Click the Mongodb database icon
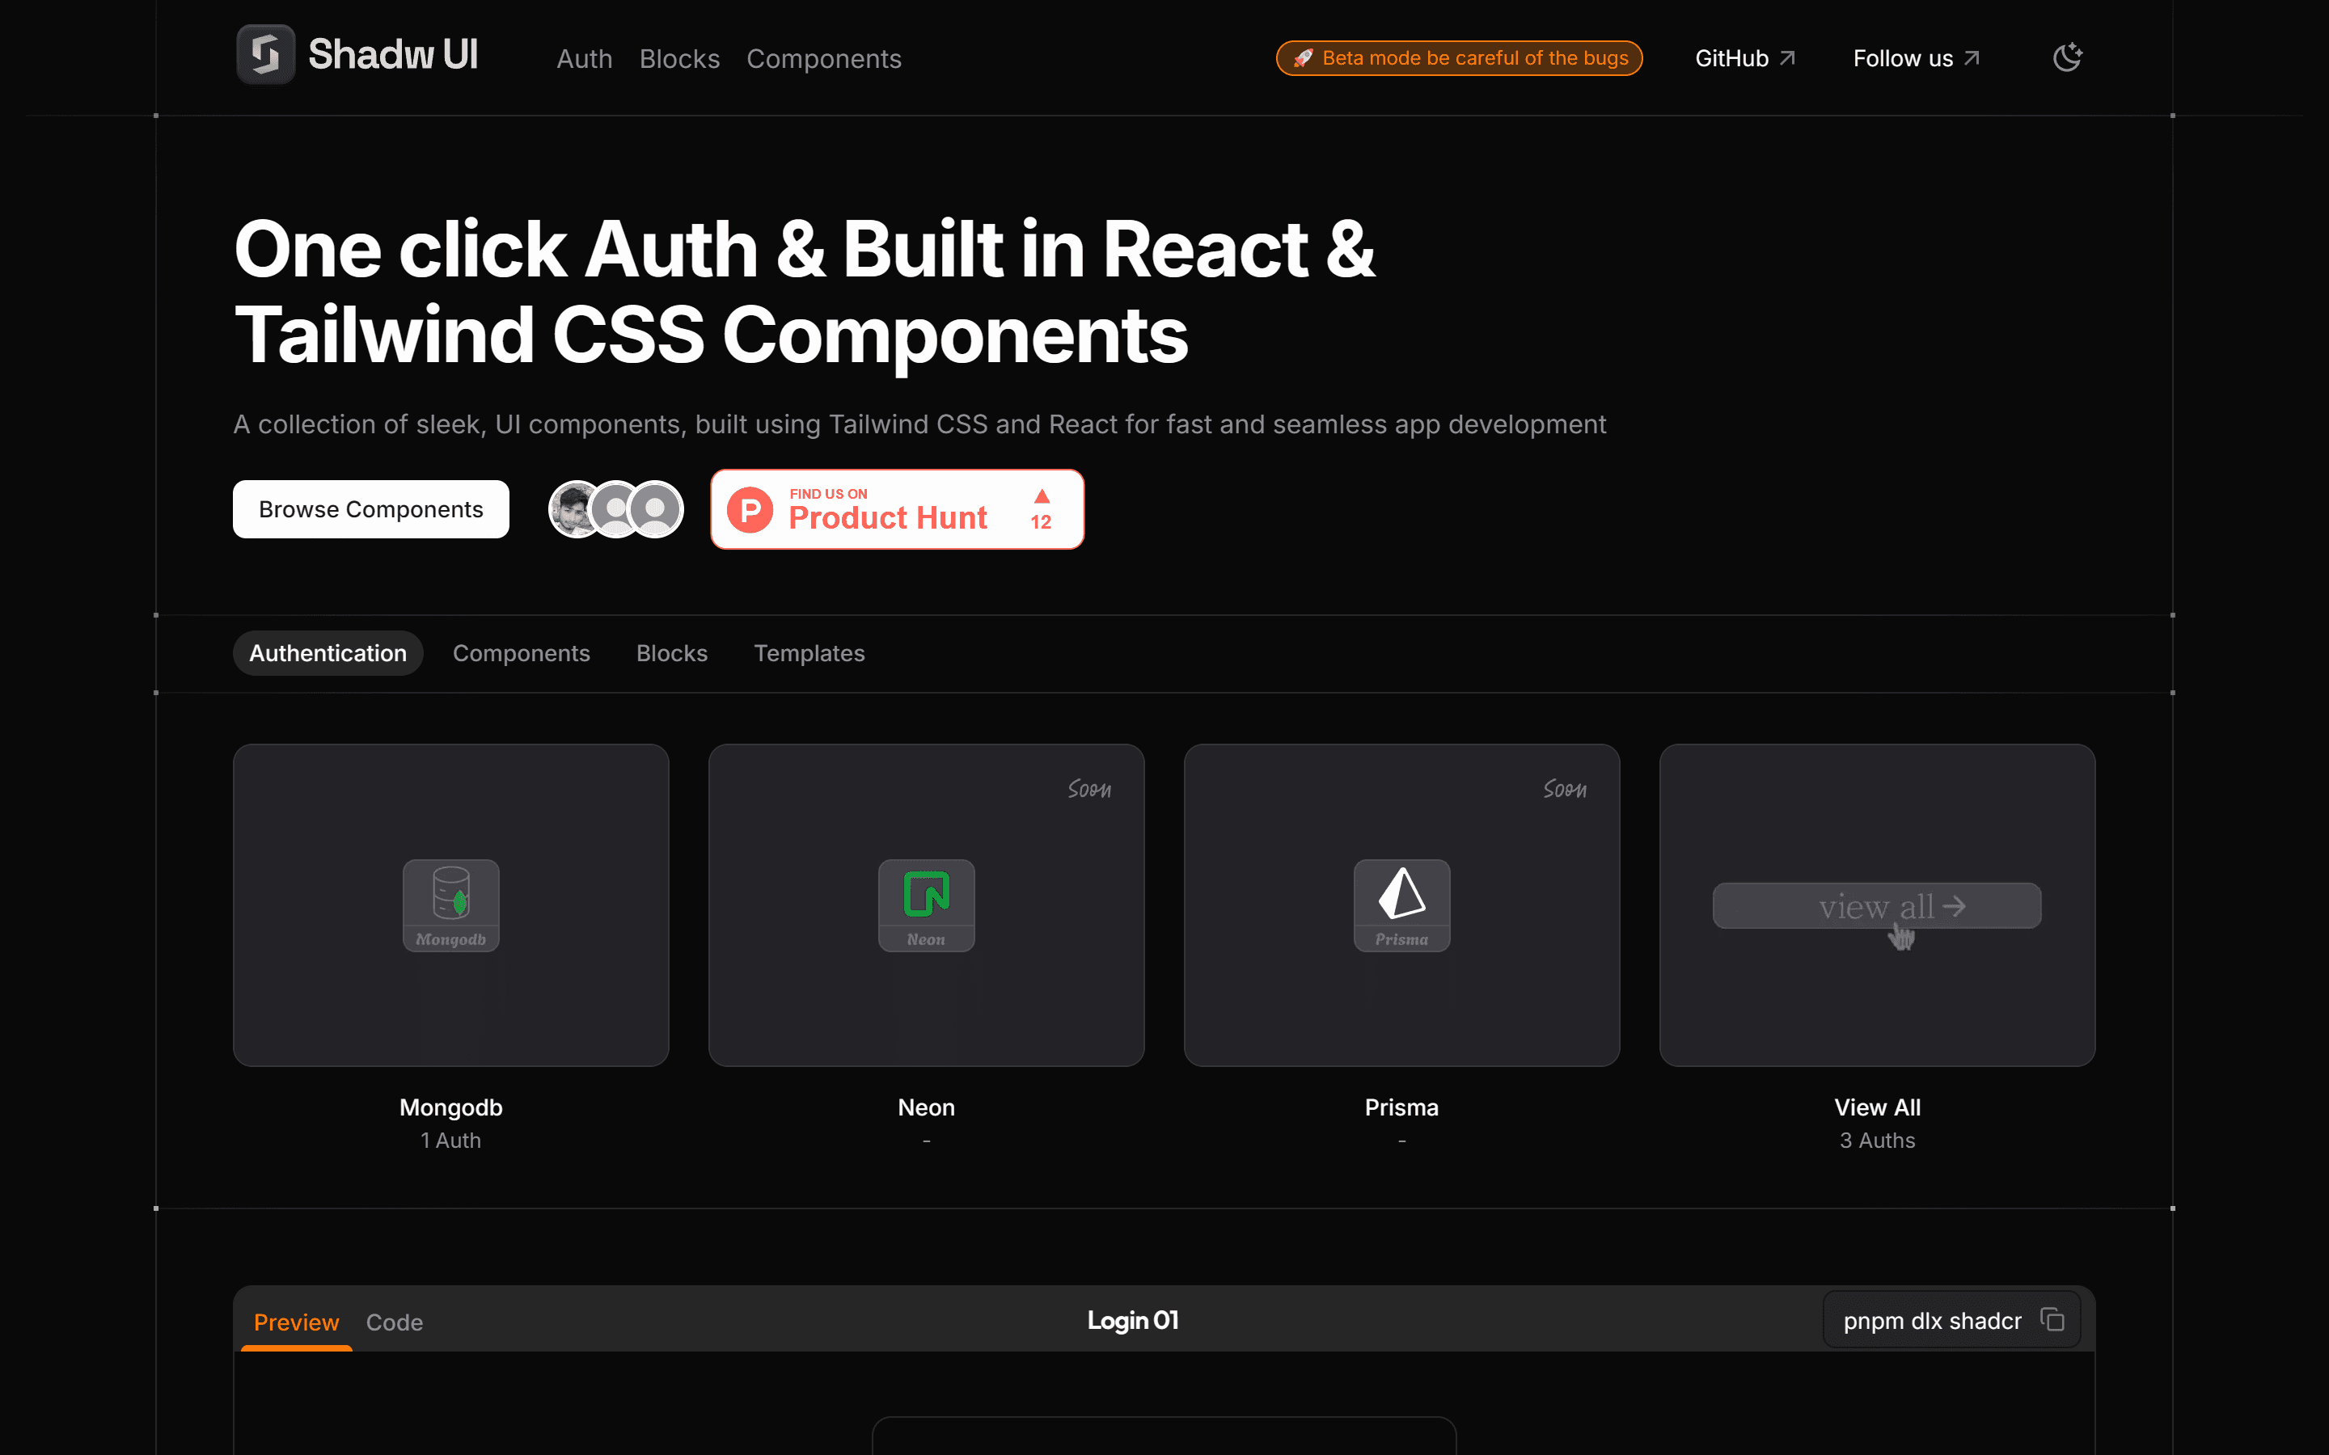 tap(450, 905)
